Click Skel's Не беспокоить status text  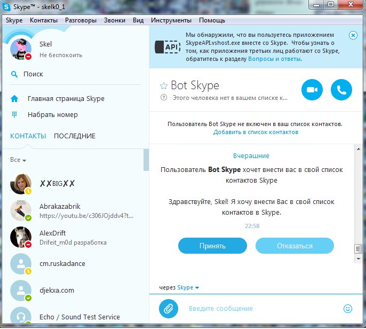tap(61, 56)
